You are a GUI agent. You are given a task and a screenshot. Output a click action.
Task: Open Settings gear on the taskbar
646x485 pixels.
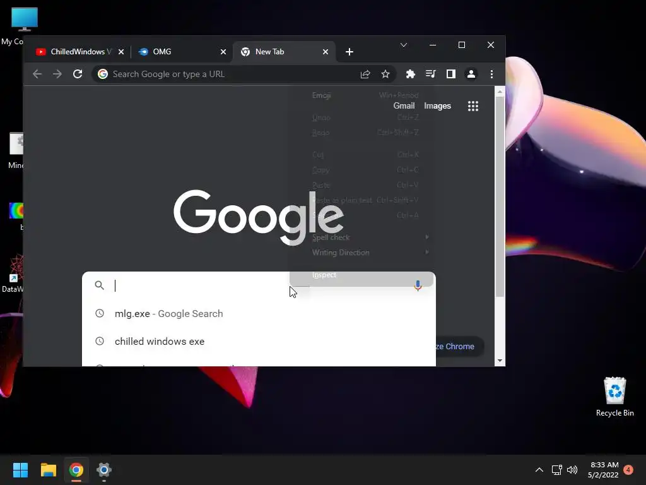tap(104, 470)
